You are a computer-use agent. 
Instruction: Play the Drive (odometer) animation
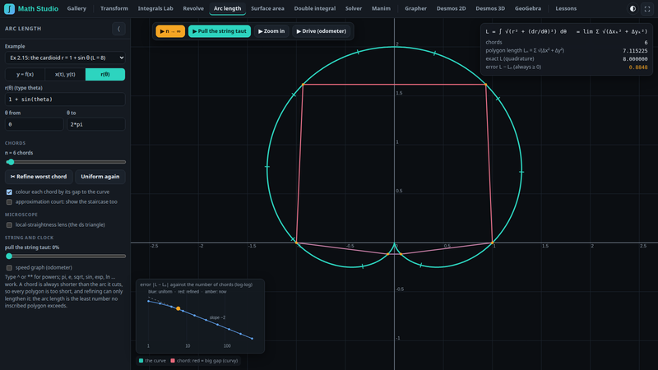(x=322, y=31)
